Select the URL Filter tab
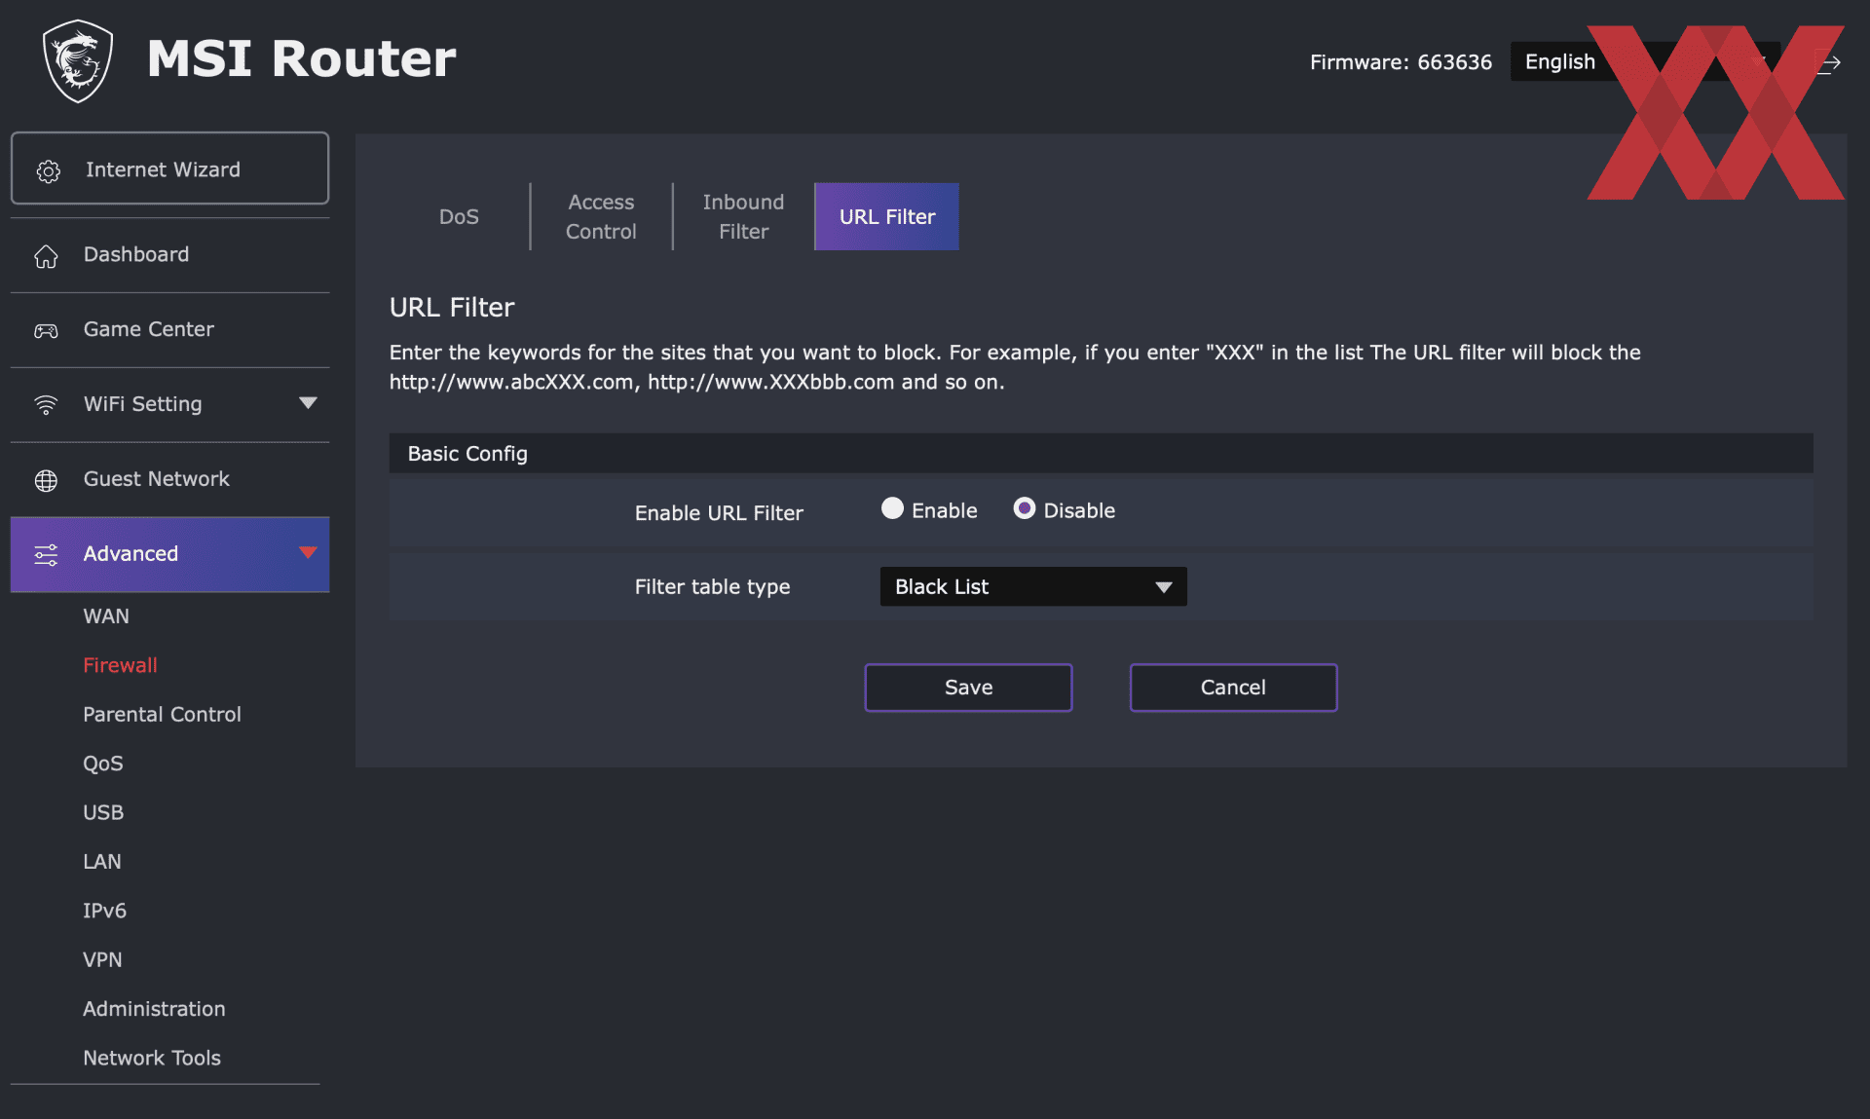 tap(886, 216)
